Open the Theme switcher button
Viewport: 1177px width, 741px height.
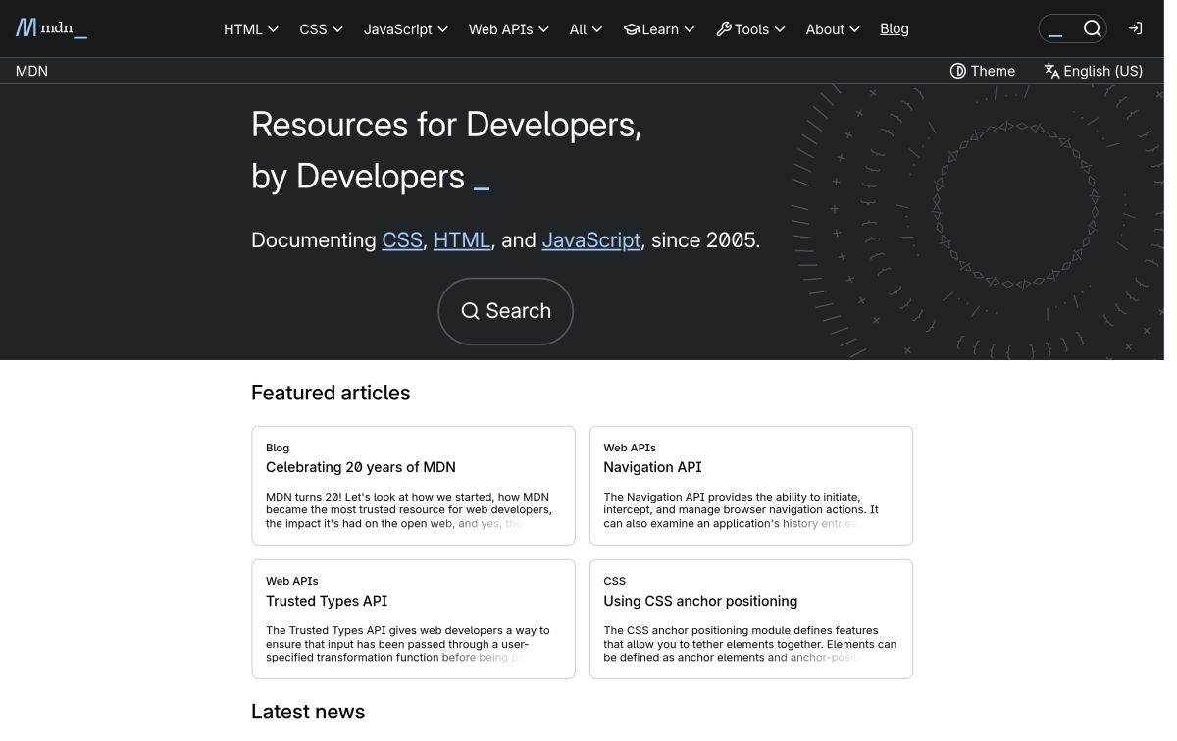pyautogui.click(x=983, y=71)
